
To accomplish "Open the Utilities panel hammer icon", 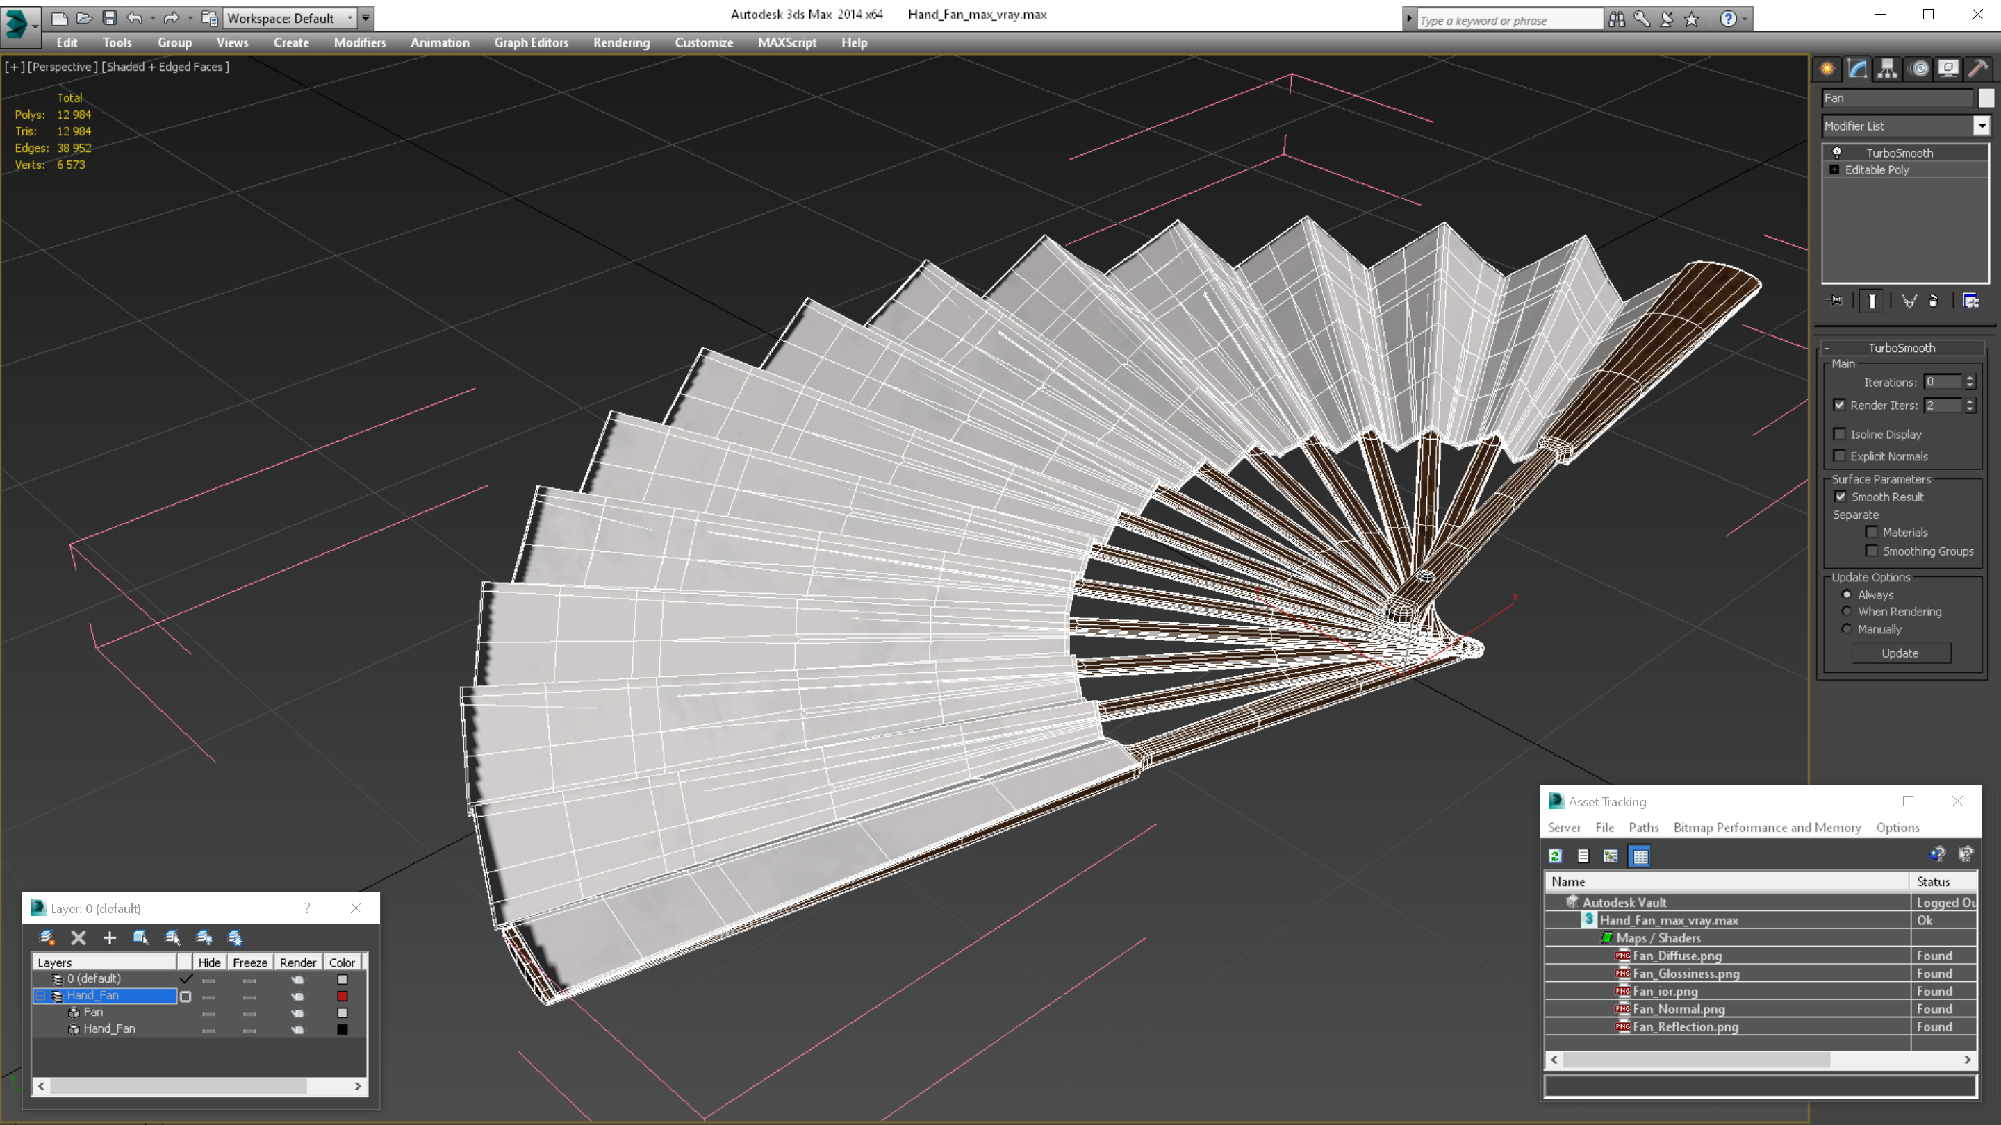I will click(1977, 68).
